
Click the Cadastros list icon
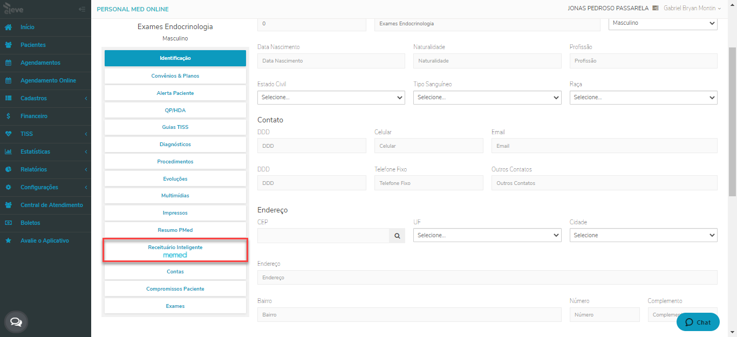tap(8, 98)
